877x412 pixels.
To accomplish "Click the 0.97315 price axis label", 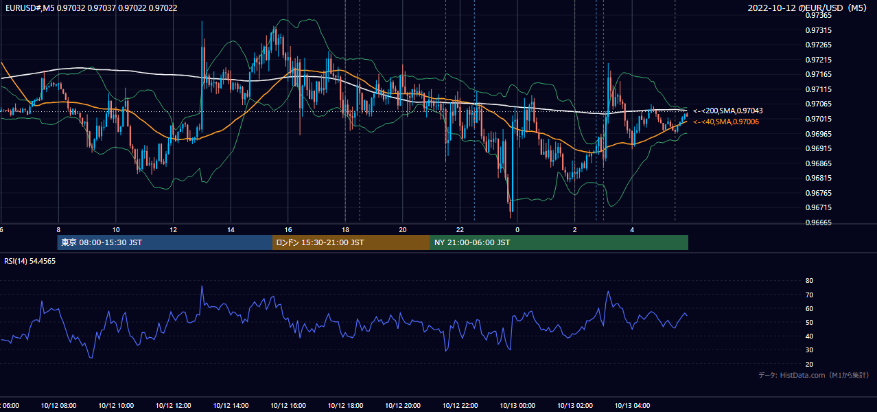I will coord(819,30).
